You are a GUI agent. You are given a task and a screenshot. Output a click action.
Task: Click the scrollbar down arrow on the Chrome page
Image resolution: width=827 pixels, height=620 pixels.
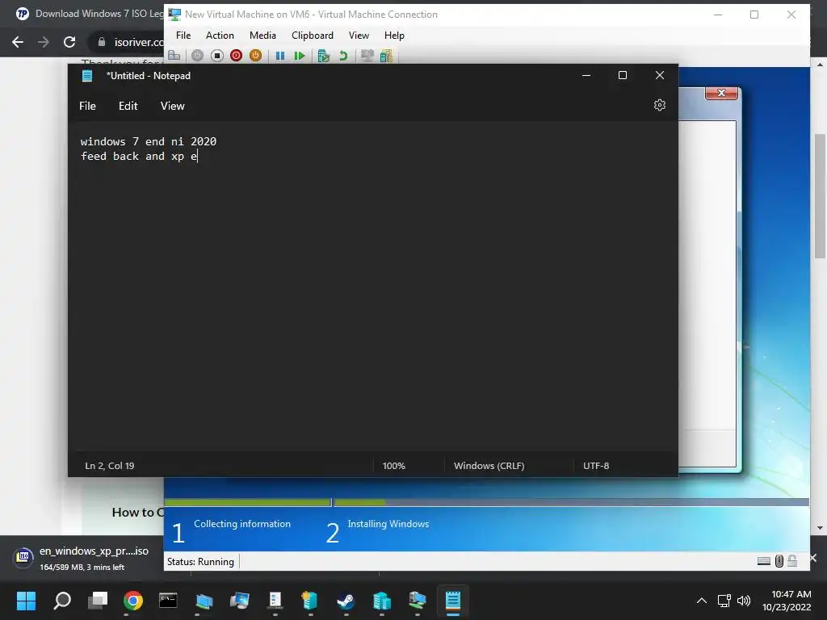point(821,528)
